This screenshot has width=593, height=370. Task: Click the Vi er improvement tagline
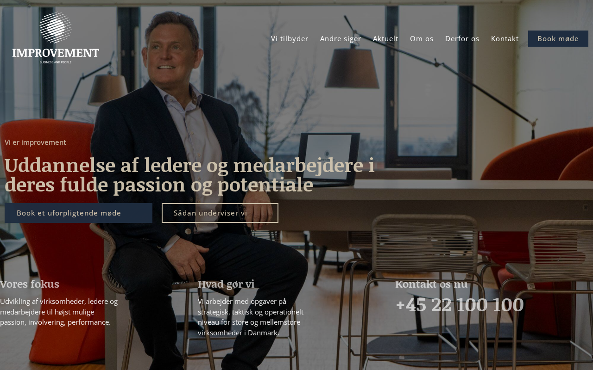[35, 142]
